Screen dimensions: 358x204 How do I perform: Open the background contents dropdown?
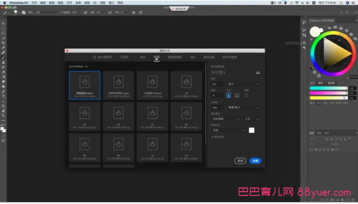coord(228,130)
